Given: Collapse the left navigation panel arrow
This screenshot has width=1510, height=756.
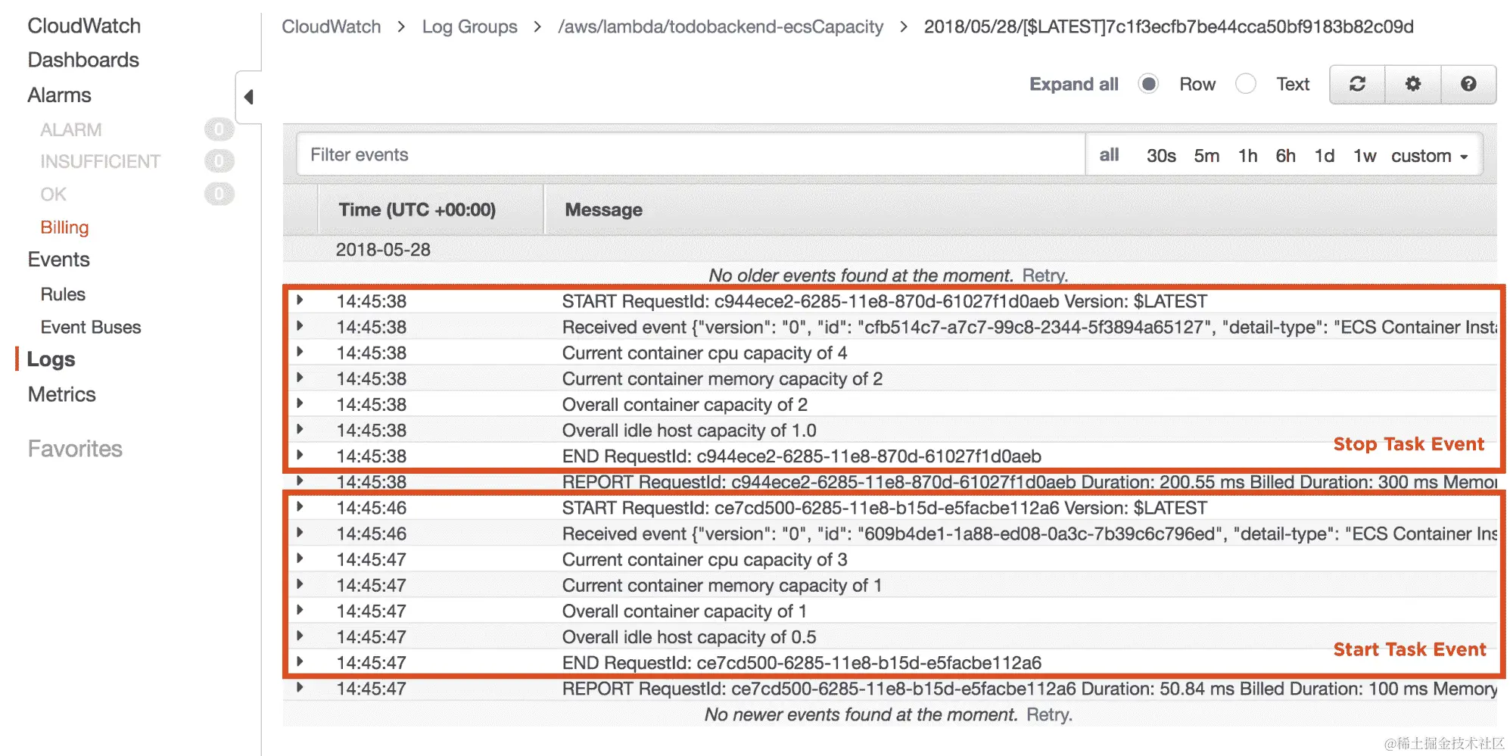Looking at the screenshot, I should tap(248, 97).
